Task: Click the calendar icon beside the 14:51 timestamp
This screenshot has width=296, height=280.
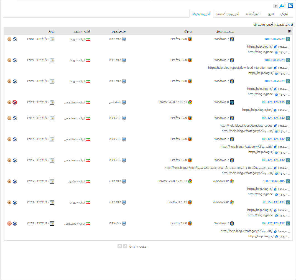Action: pyautogui.click(x=52, y=39)
